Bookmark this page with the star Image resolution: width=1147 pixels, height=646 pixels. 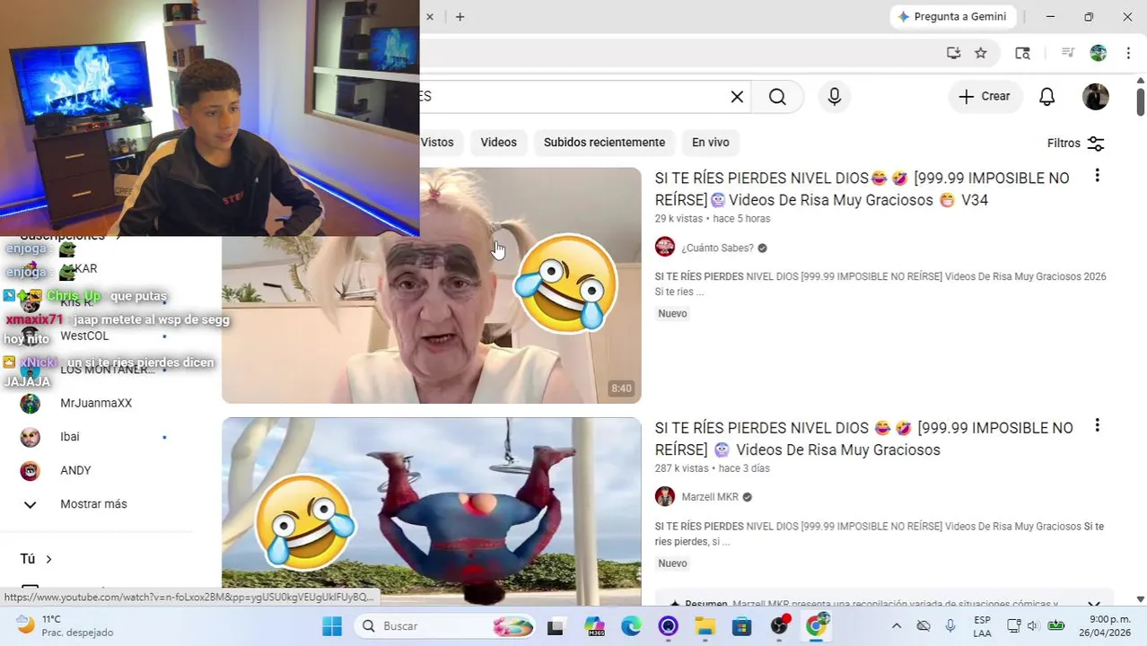[x=981, y=53]
